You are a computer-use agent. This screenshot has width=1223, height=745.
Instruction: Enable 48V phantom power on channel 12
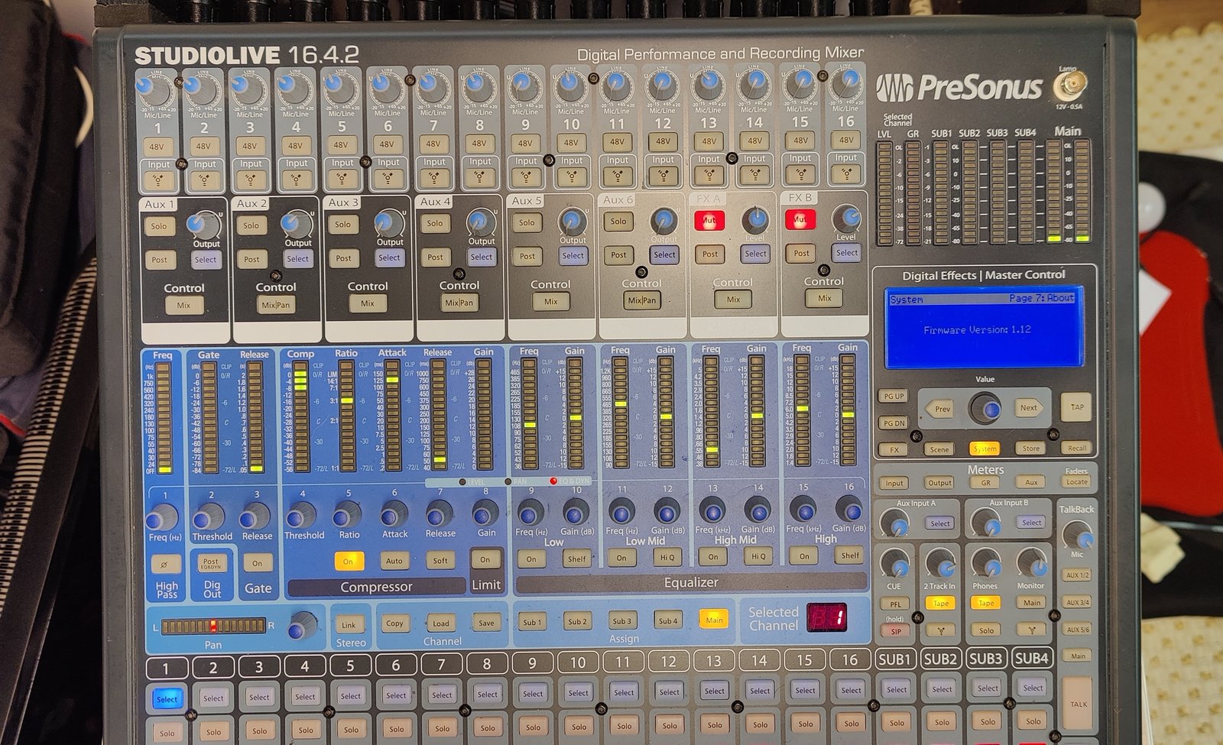663,141
